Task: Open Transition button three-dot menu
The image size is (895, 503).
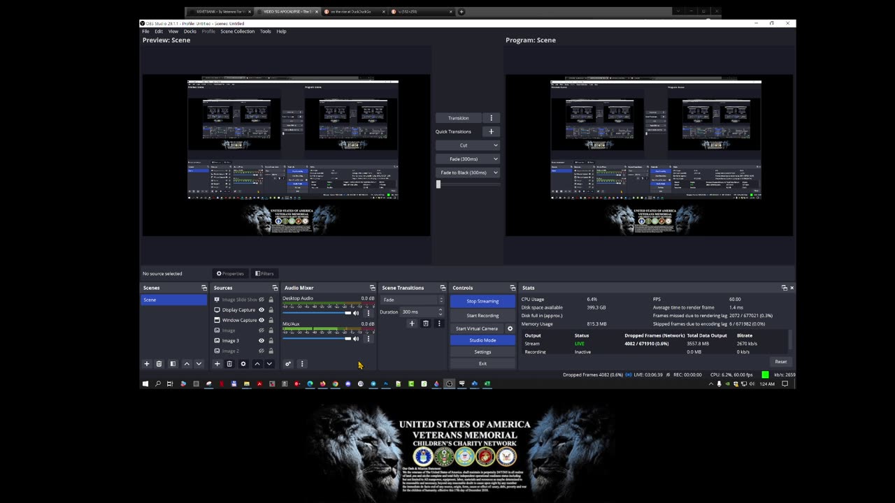Action: [491, 118]
